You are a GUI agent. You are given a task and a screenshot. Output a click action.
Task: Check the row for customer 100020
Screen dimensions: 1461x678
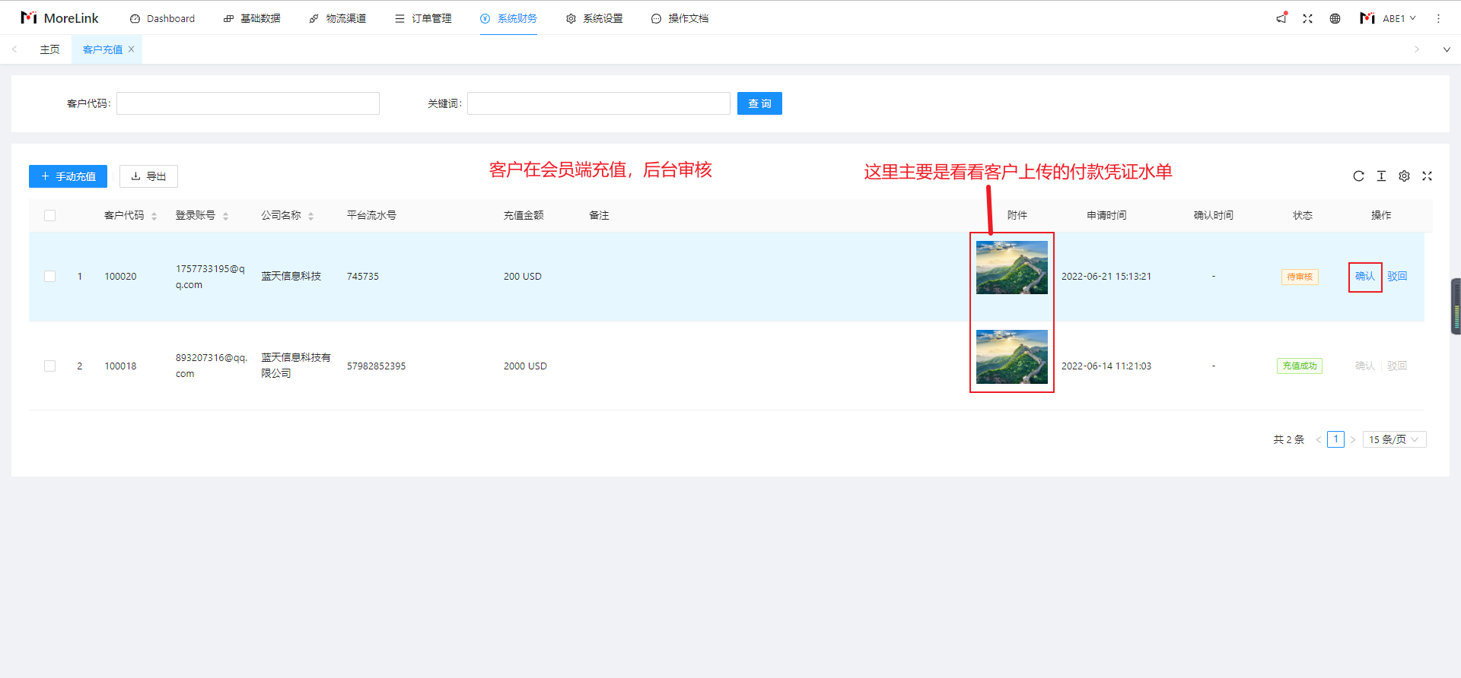(50, 277)
